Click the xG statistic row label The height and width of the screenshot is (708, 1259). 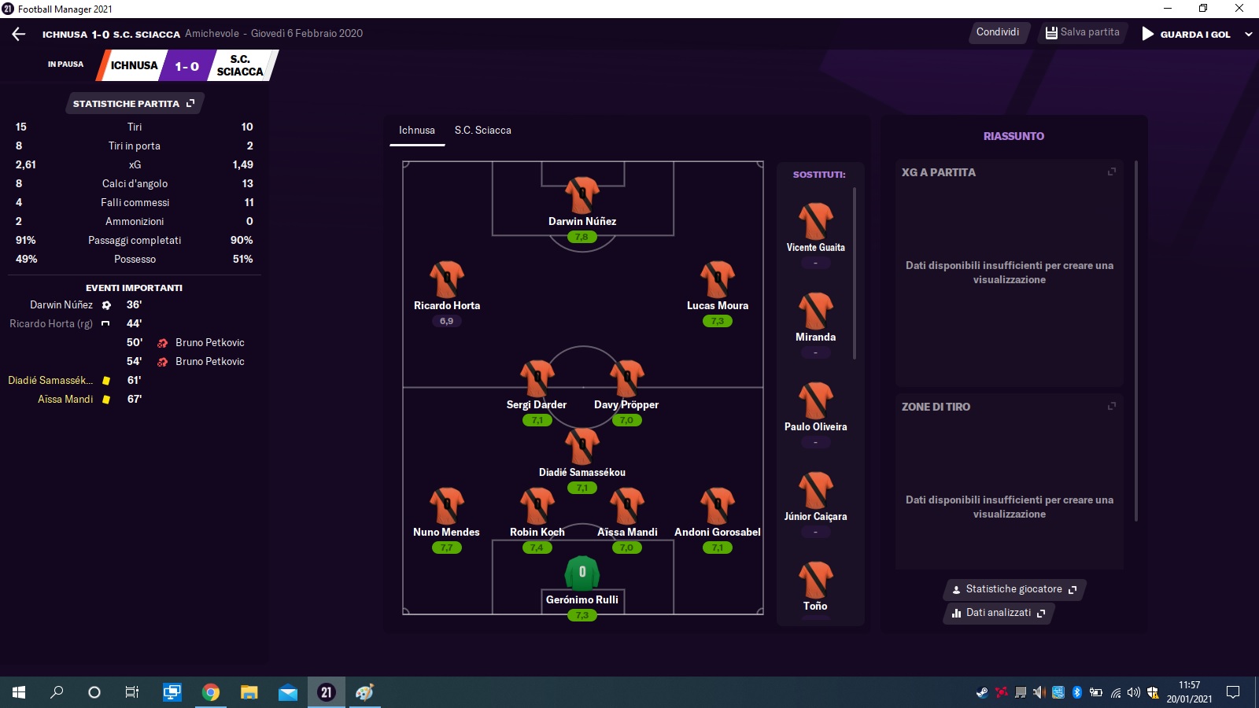pos(135,165)
